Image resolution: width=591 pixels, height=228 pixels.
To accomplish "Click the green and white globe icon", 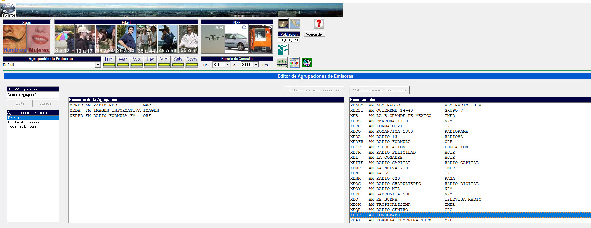I will 283,50.
